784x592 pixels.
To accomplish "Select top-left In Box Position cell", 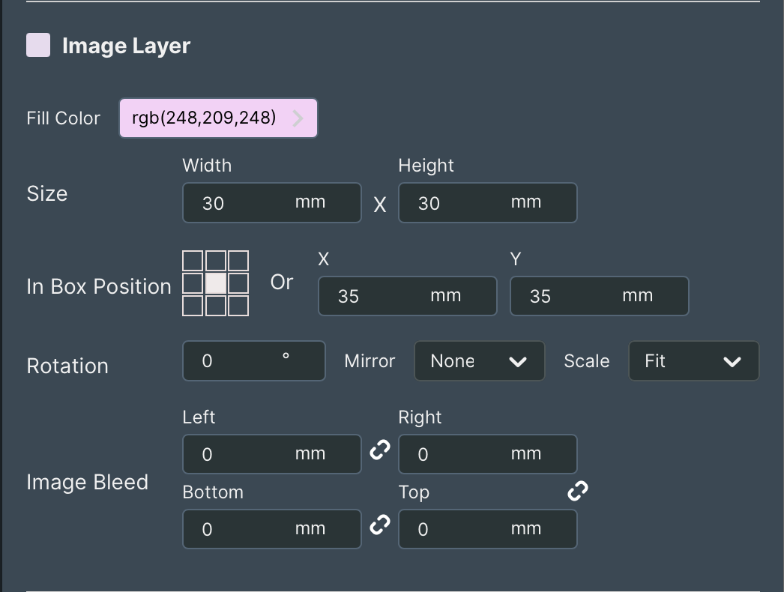I will (193, 261).
